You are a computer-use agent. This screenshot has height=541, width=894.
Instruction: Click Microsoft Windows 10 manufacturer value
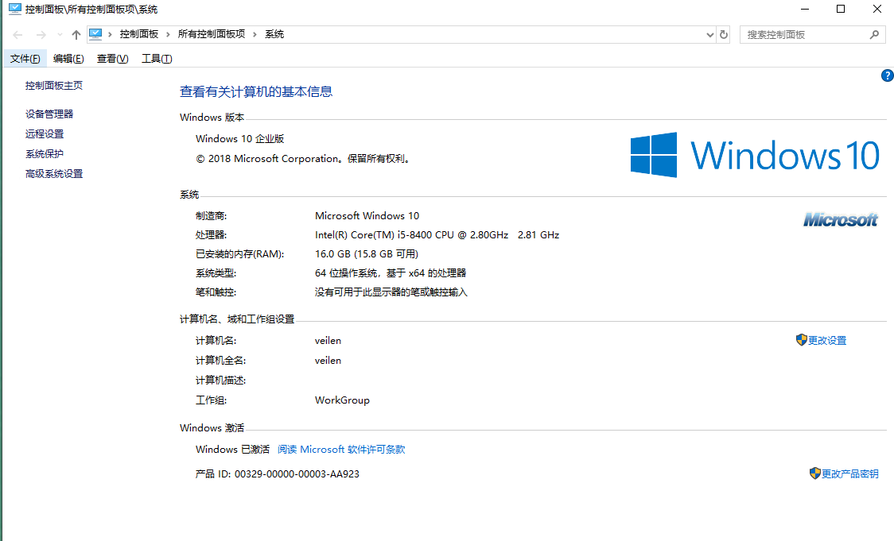(x=367, y=216)
